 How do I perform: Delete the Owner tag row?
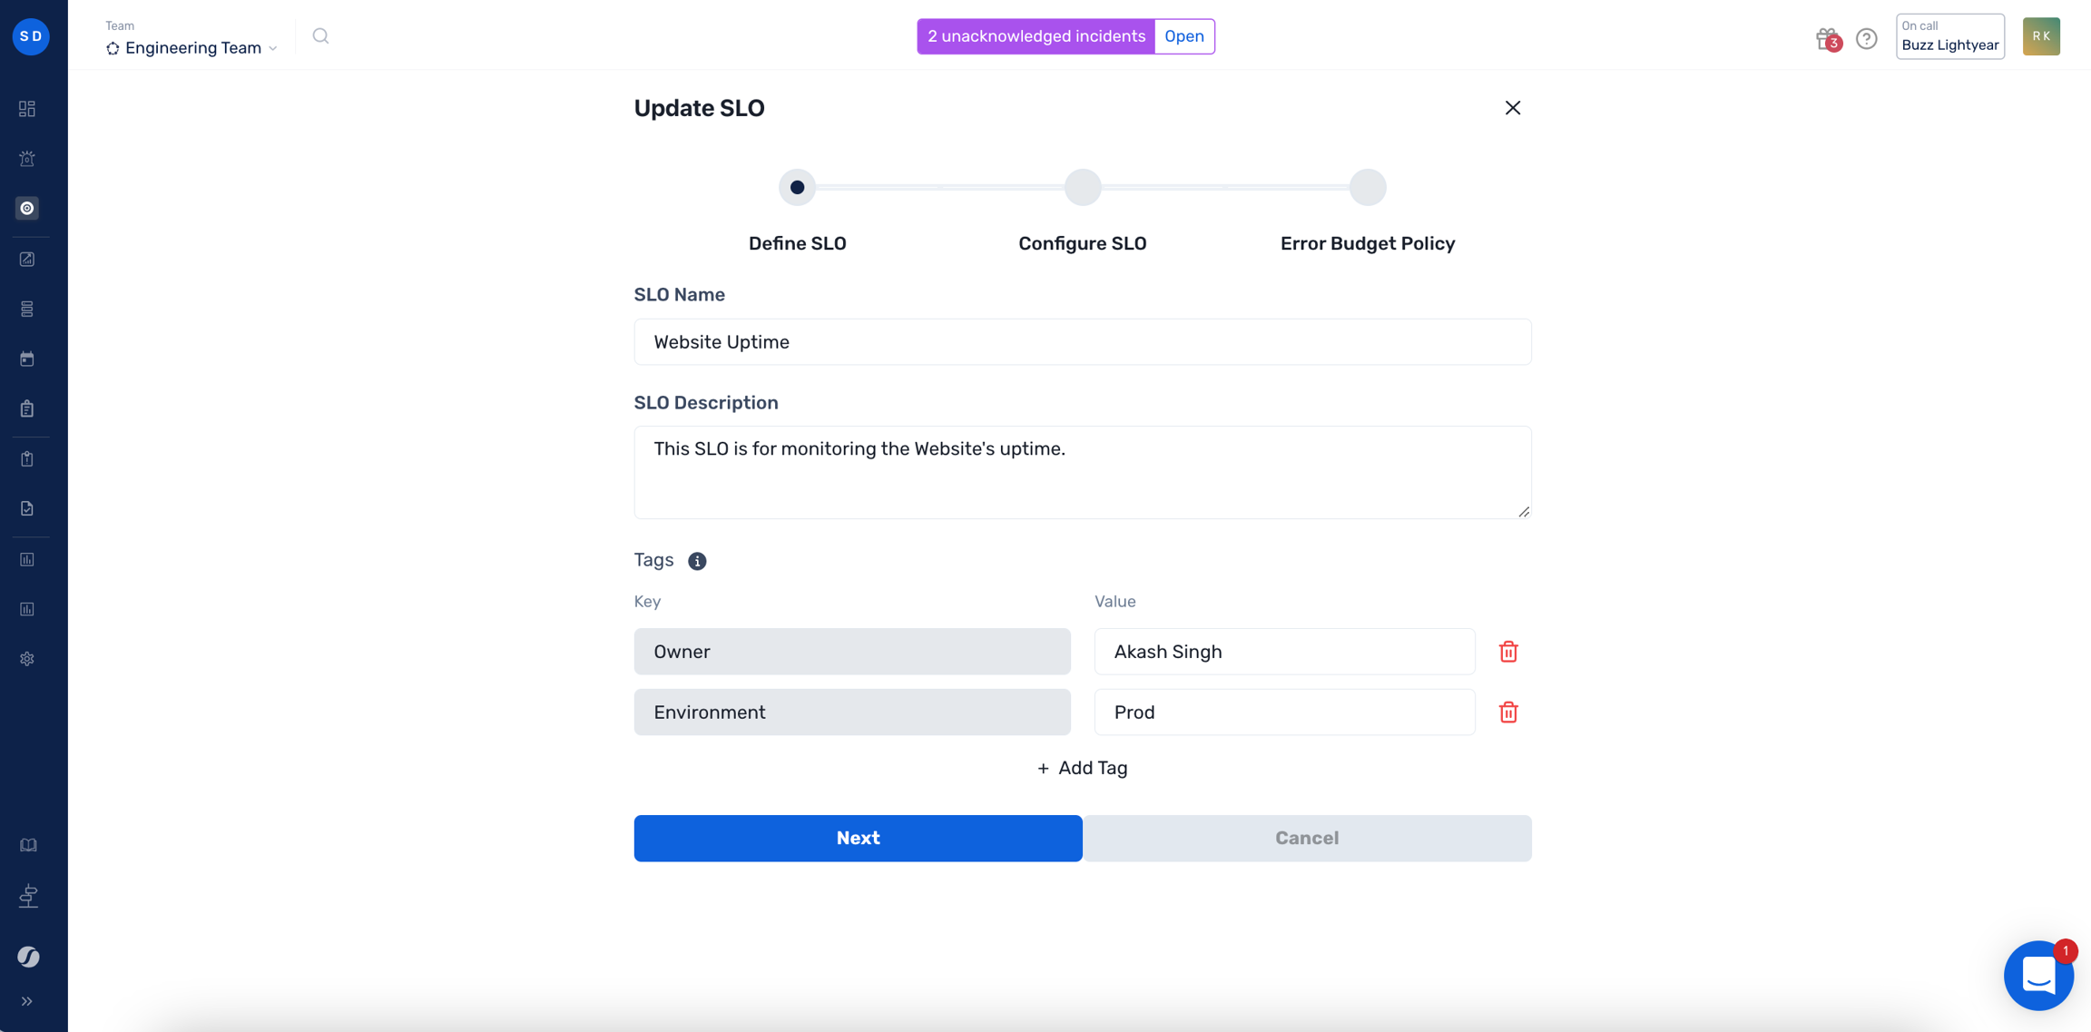tap(1508, 652)
